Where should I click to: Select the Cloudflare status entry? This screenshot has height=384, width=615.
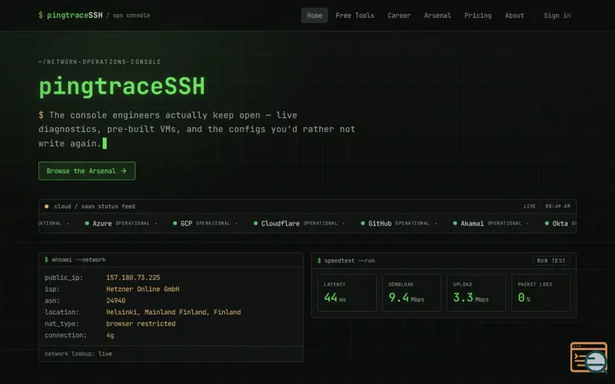pos(296,223)
